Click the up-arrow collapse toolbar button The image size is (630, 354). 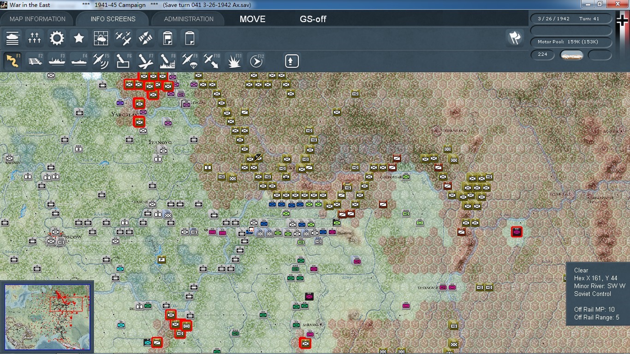coord(291,61)
